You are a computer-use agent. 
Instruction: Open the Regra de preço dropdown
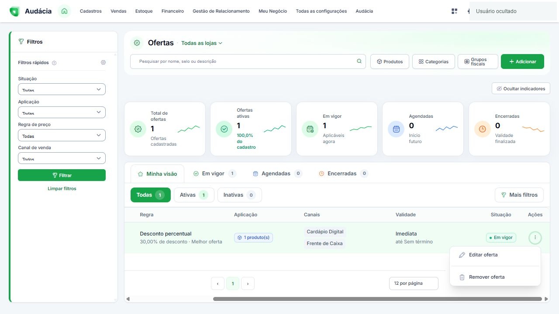(x=62, y=135)
